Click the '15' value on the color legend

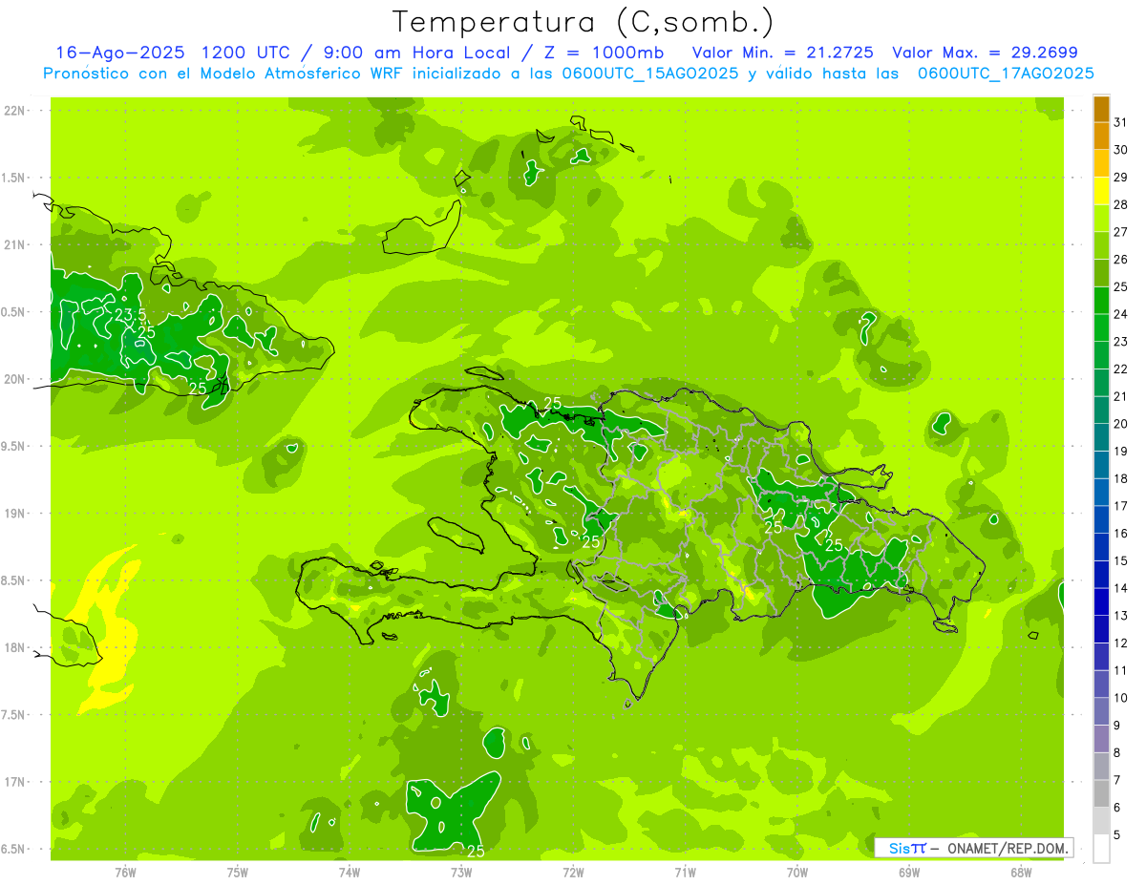pyautogui.click(x=1121, y=561)
